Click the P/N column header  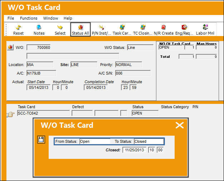[x=195, y=107]
